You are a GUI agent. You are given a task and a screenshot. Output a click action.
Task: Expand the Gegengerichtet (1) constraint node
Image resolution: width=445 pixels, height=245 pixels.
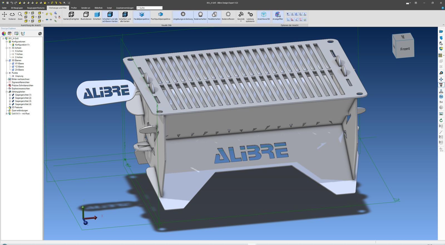(x=10, y=95)
